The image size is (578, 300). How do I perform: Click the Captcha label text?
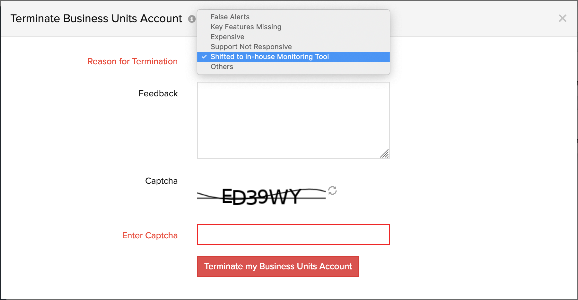[x=161, y=181]
